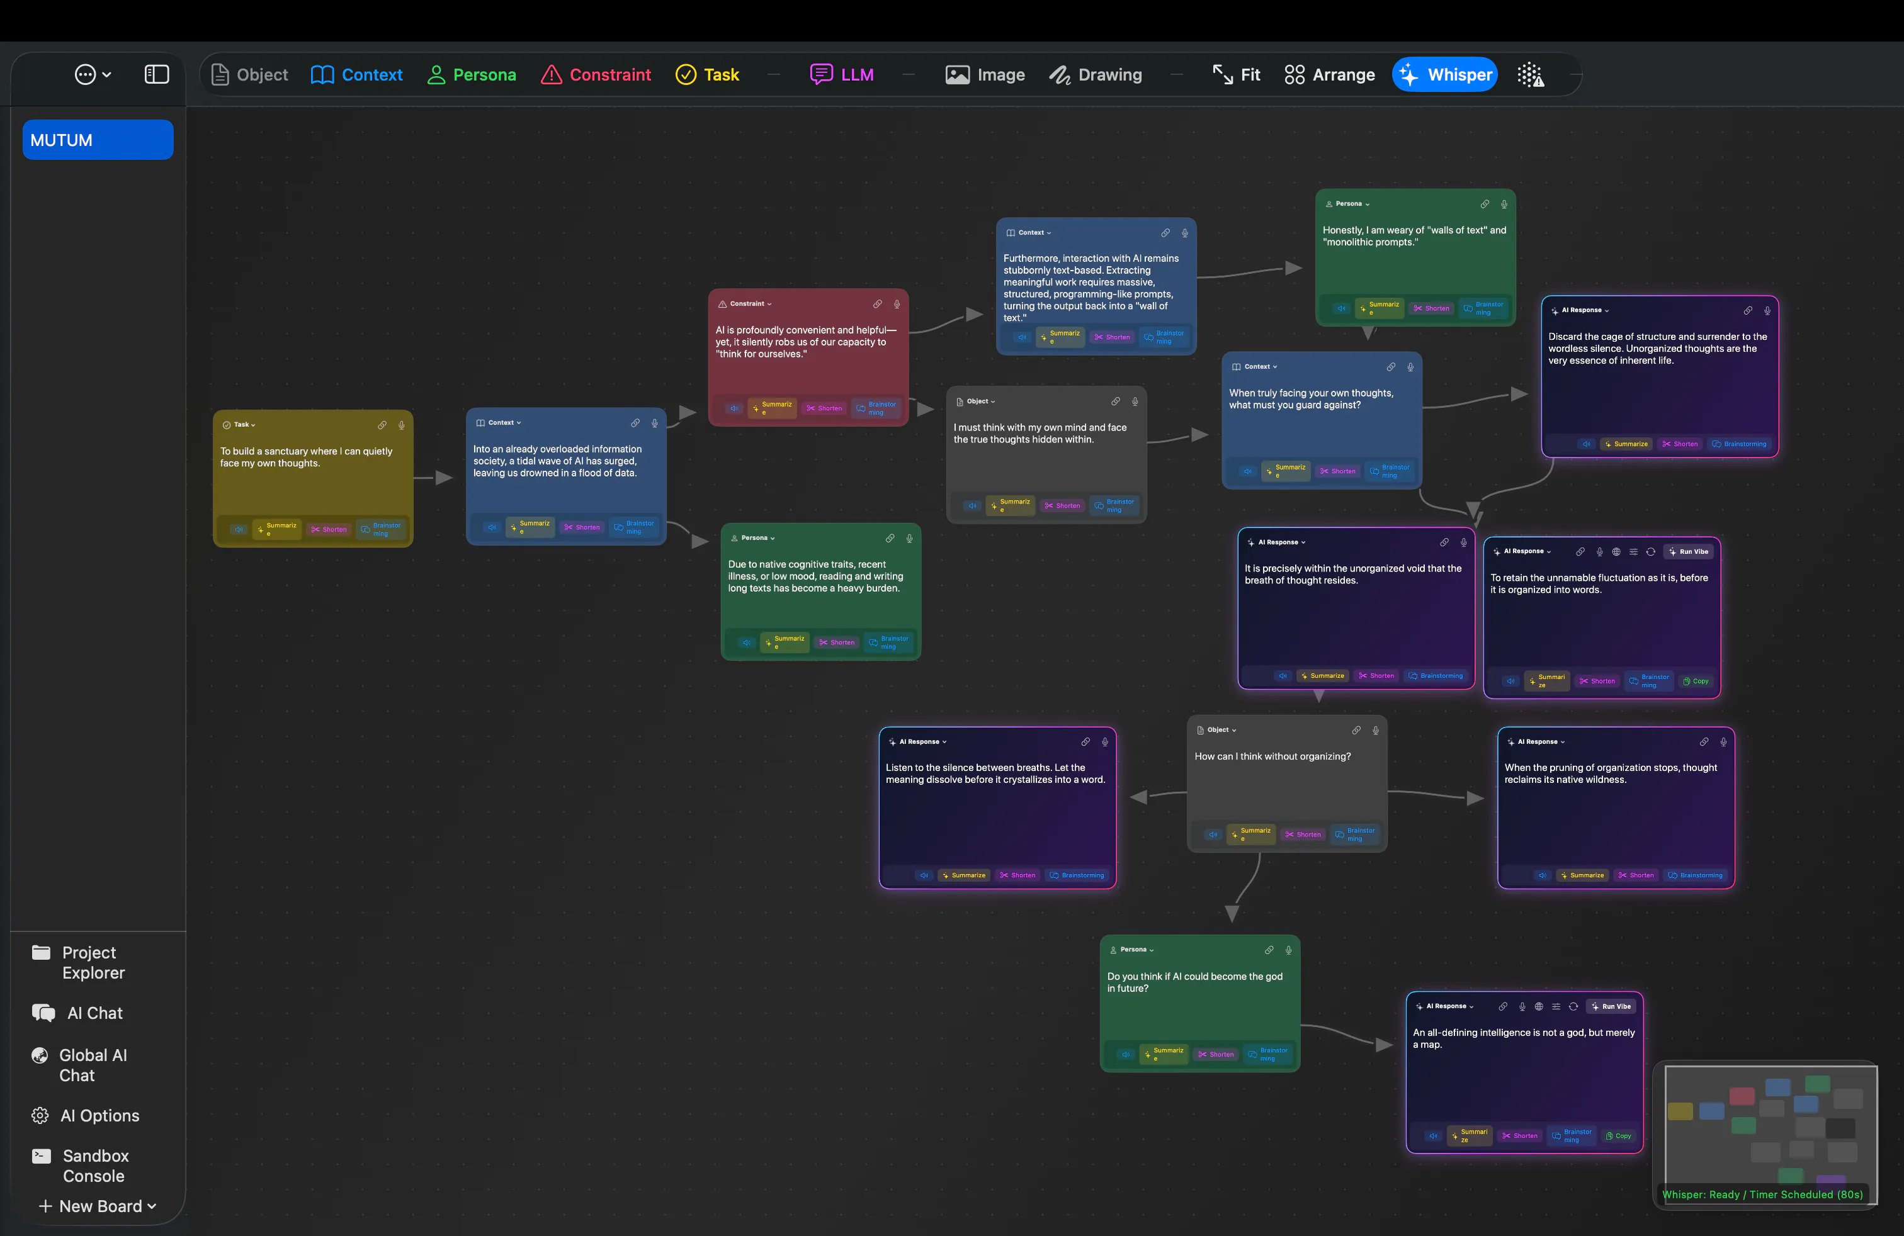Select the MUTUM board tab
The image size is (1904, 1236).
coord(98,140)
